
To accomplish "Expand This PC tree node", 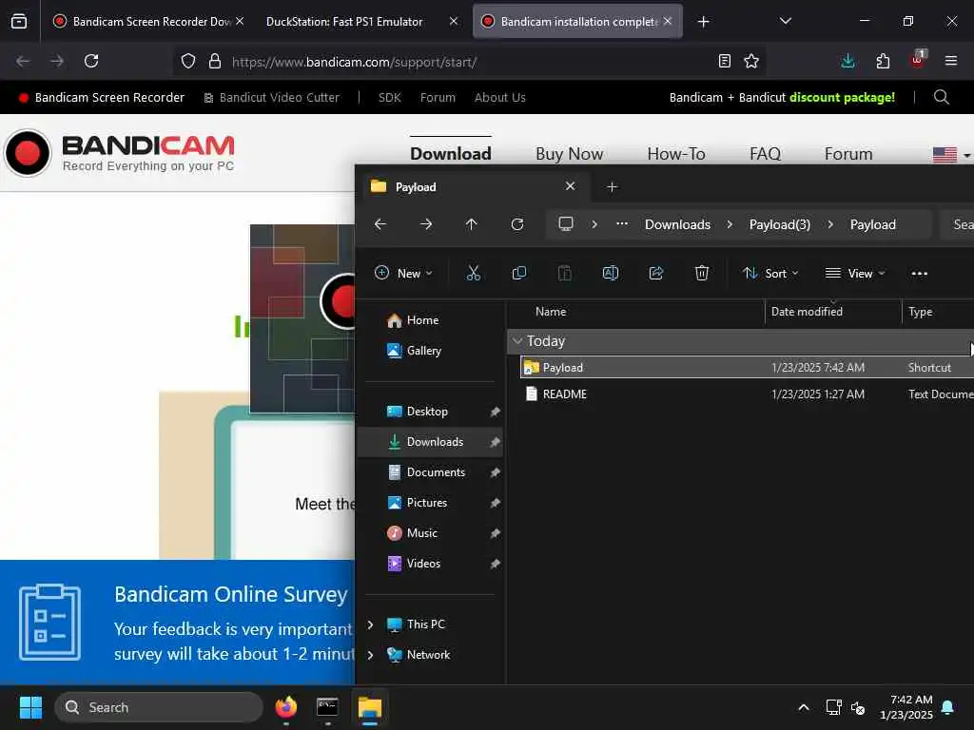I will tap(370, 624).
